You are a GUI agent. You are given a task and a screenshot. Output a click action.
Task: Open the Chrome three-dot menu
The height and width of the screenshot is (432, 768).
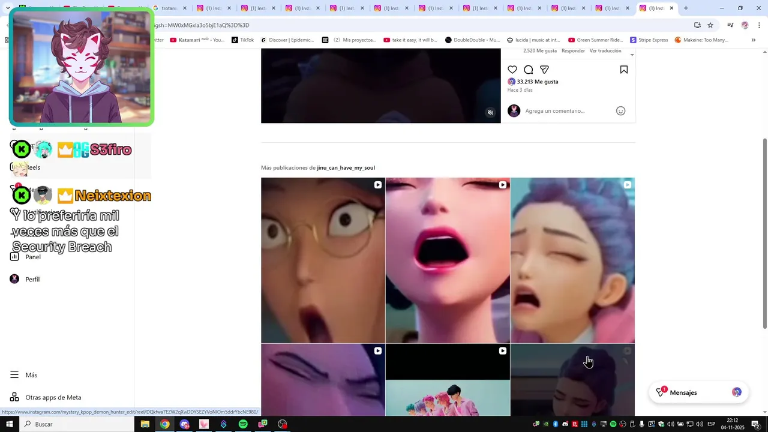point(759,25)
